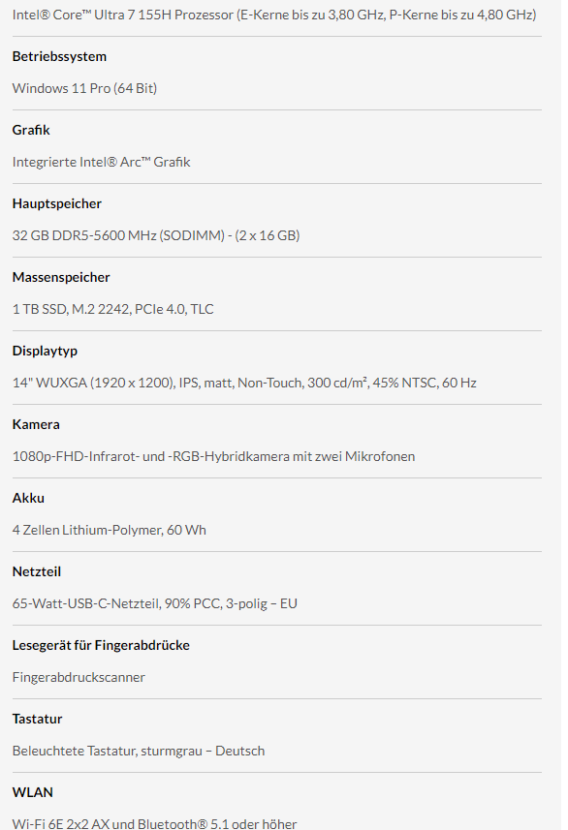Click the WLAN heading
The height and width of the screenshot is (830, 568).
tap(33, 792)
